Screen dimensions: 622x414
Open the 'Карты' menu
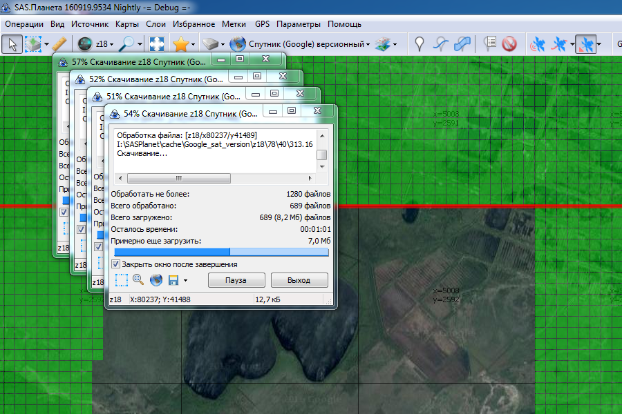pyautogui.click(x=127, y=24)
